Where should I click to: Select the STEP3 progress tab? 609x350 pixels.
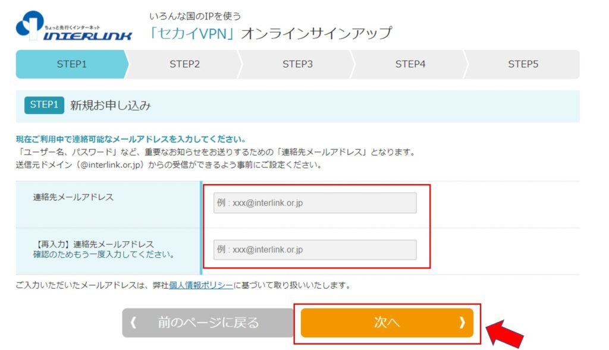point(297,64)
